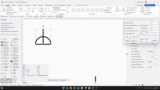The height and width of the screenshot is (90, 160).
Task: Switch to the Вставка tab
Action: 13,5
